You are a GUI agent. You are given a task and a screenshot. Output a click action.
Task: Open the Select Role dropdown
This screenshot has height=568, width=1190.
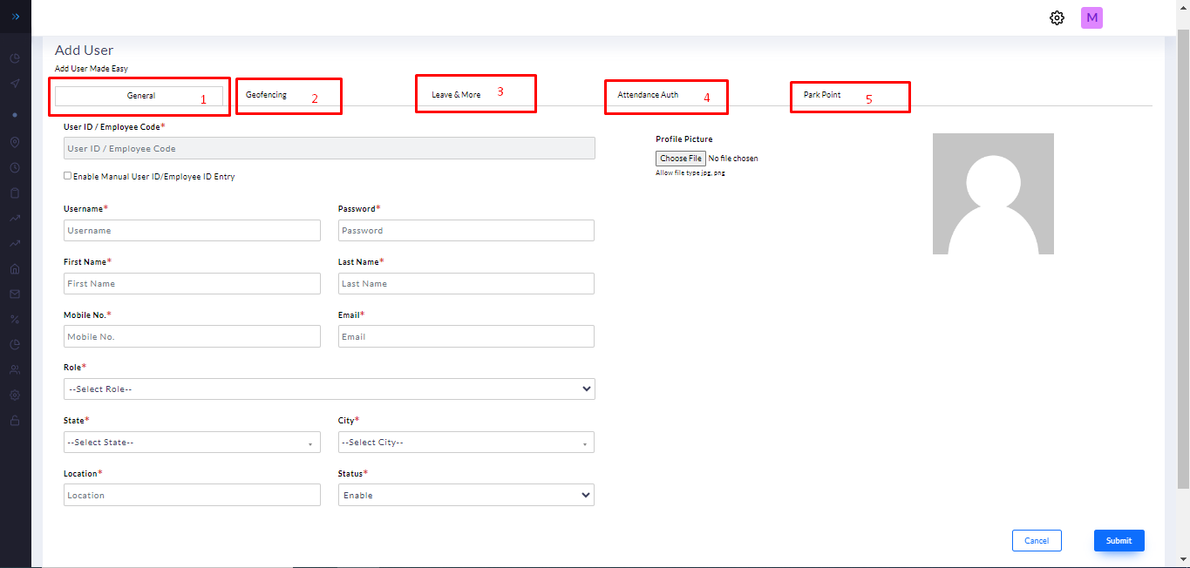[x=329, y=389]
